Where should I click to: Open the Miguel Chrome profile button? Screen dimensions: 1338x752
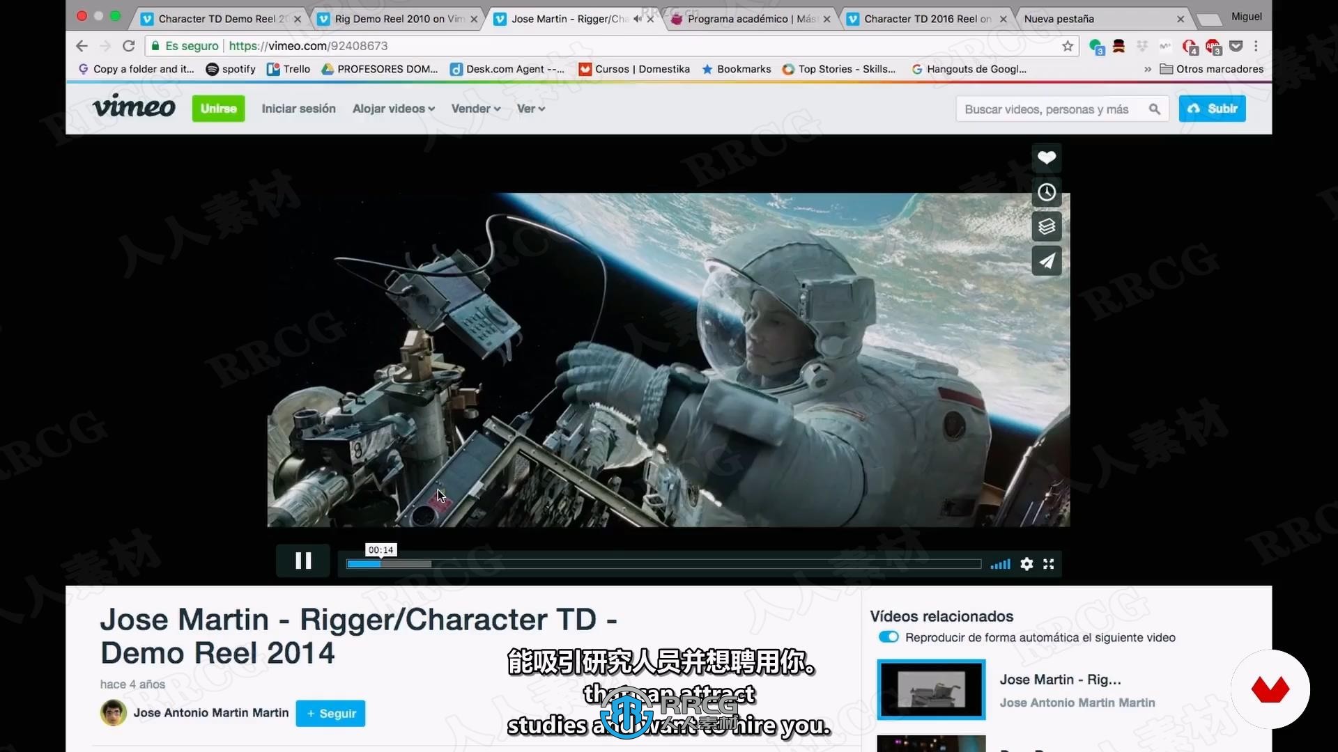tap(1246, 17)
